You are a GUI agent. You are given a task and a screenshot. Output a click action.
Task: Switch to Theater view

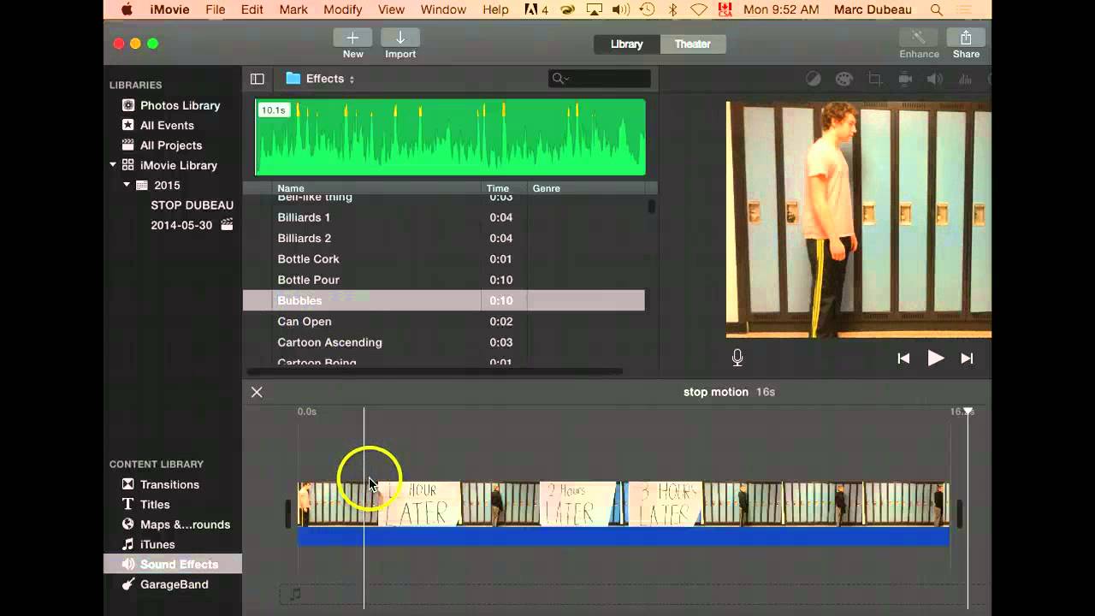(x=693, y=44)
